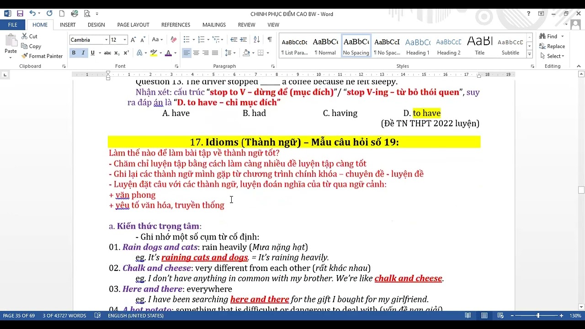Image resolution: width=585 pixels, height=329 pixels.
Task: Align the paragraph to the right
Action: click(205, 53)
